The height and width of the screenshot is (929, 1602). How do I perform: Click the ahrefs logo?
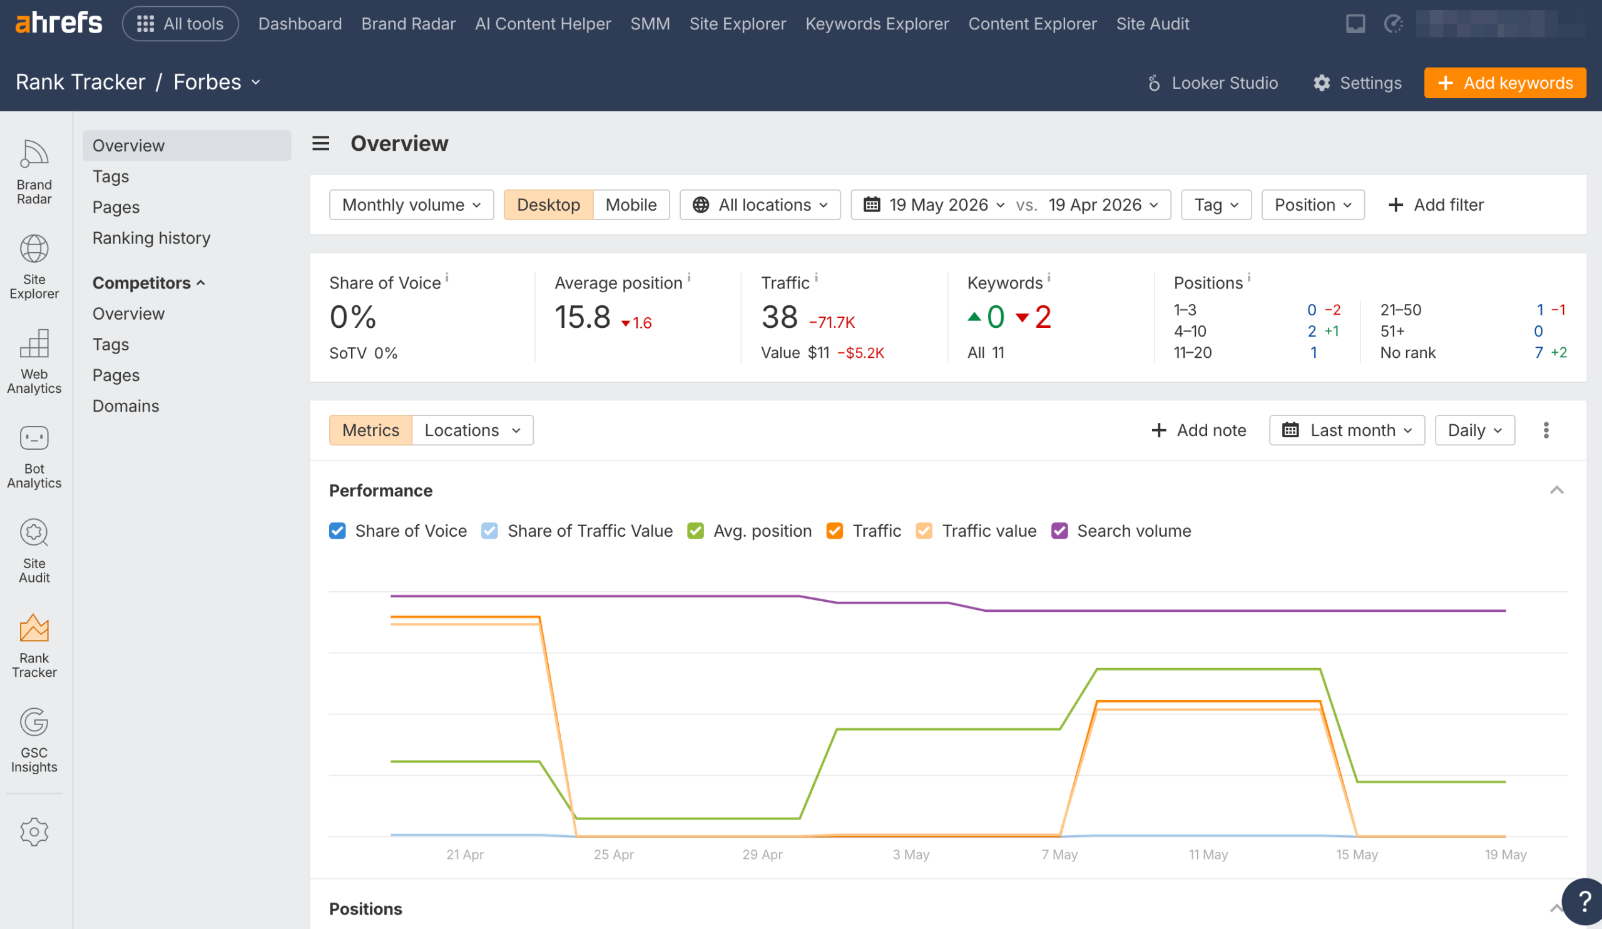coord(58,24)
